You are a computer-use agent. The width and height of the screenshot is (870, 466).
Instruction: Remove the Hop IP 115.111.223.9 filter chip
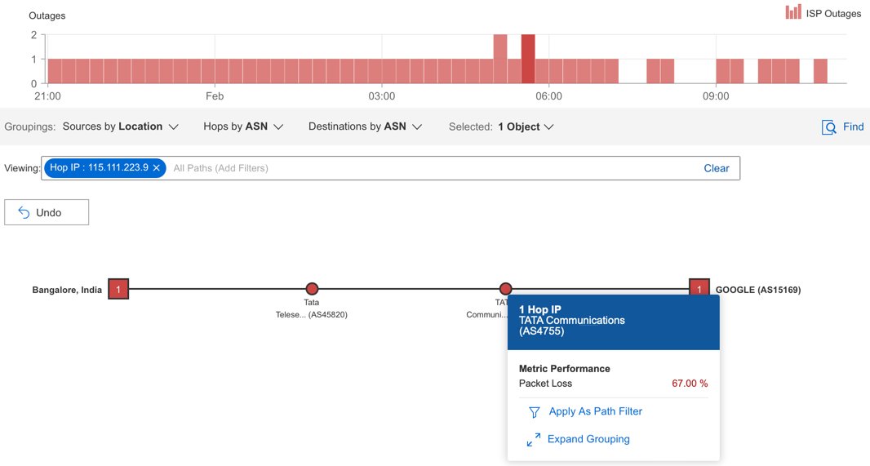click(157, 167)
